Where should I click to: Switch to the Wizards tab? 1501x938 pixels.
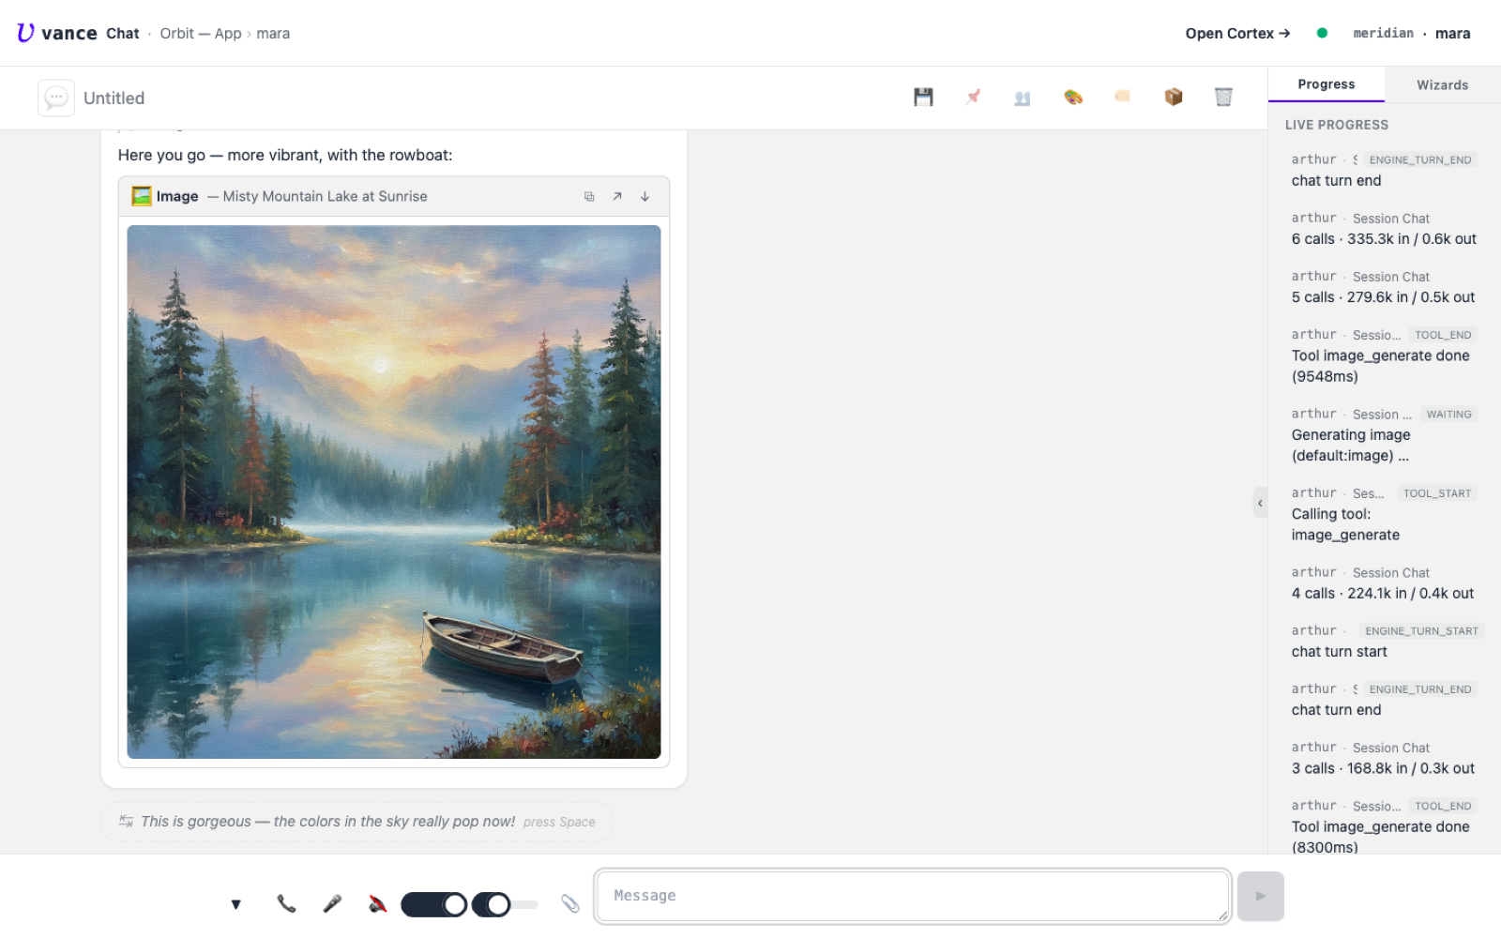point(1442,84)
